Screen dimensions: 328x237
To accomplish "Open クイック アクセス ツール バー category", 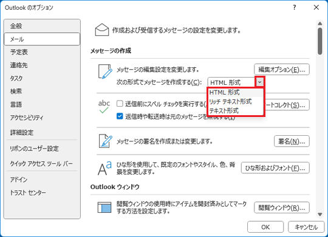I will click(42, 164).
